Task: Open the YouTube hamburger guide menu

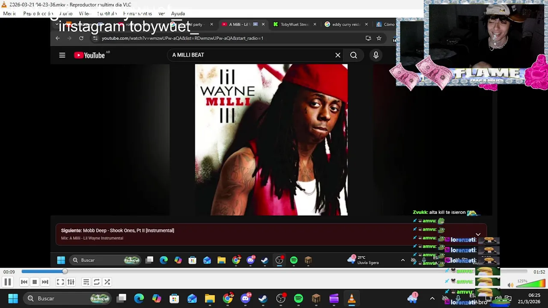Action: pos(62,55)
